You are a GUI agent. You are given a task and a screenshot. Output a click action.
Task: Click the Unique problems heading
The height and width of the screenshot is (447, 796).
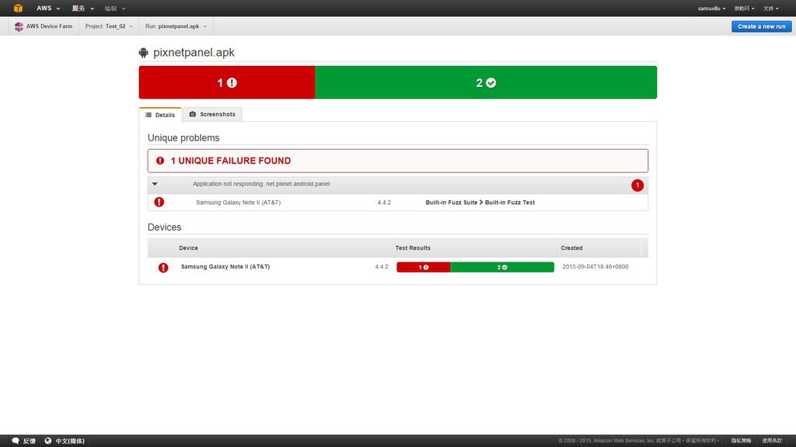[183, 138]
